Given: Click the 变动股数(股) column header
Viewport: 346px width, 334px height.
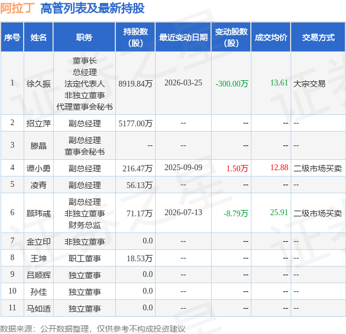Looking at the screenshot, I should pos(231,37).
